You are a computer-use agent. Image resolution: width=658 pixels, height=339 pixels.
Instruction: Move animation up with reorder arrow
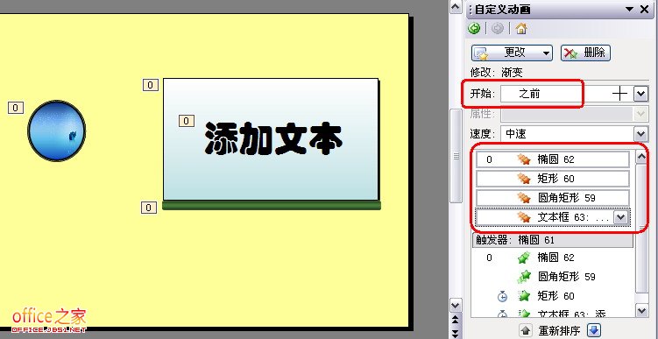coord(525,330)
